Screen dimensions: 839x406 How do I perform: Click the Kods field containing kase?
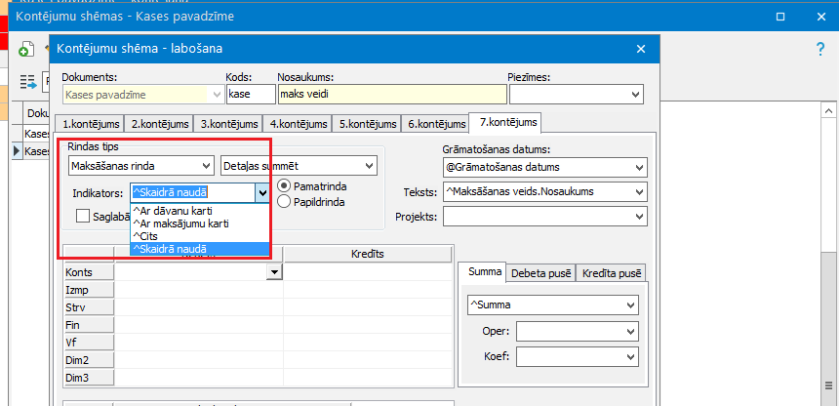tap(250, 95)
